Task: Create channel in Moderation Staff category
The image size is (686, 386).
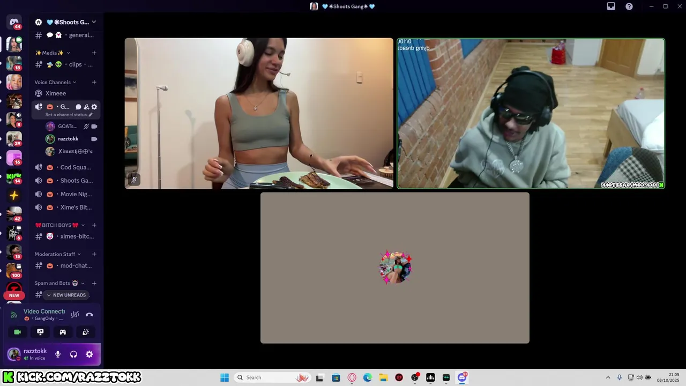Action: pos(94,254)
